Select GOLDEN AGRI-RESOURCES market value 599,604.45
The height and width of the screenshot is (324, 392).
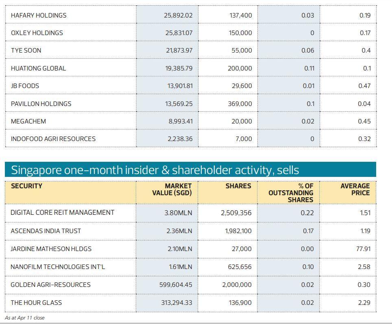[176, 285]
